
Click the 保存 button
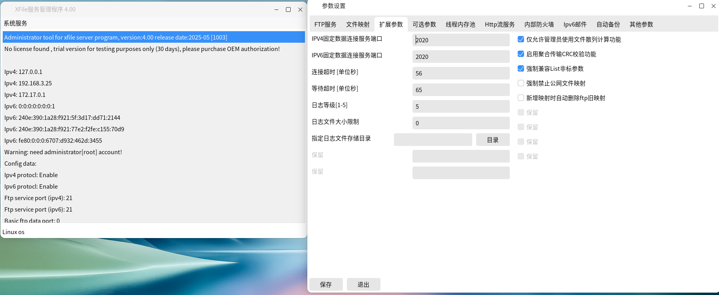(326, 284)
